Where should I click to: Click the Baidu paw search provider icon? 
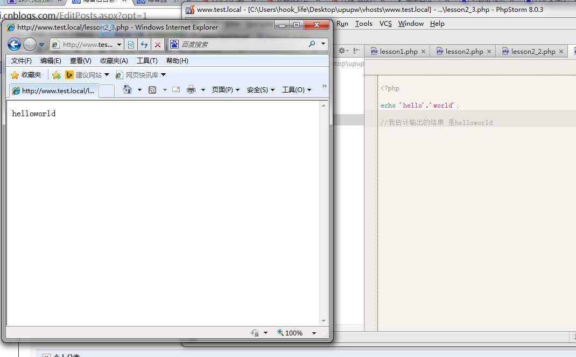click(x=174, y=45)
